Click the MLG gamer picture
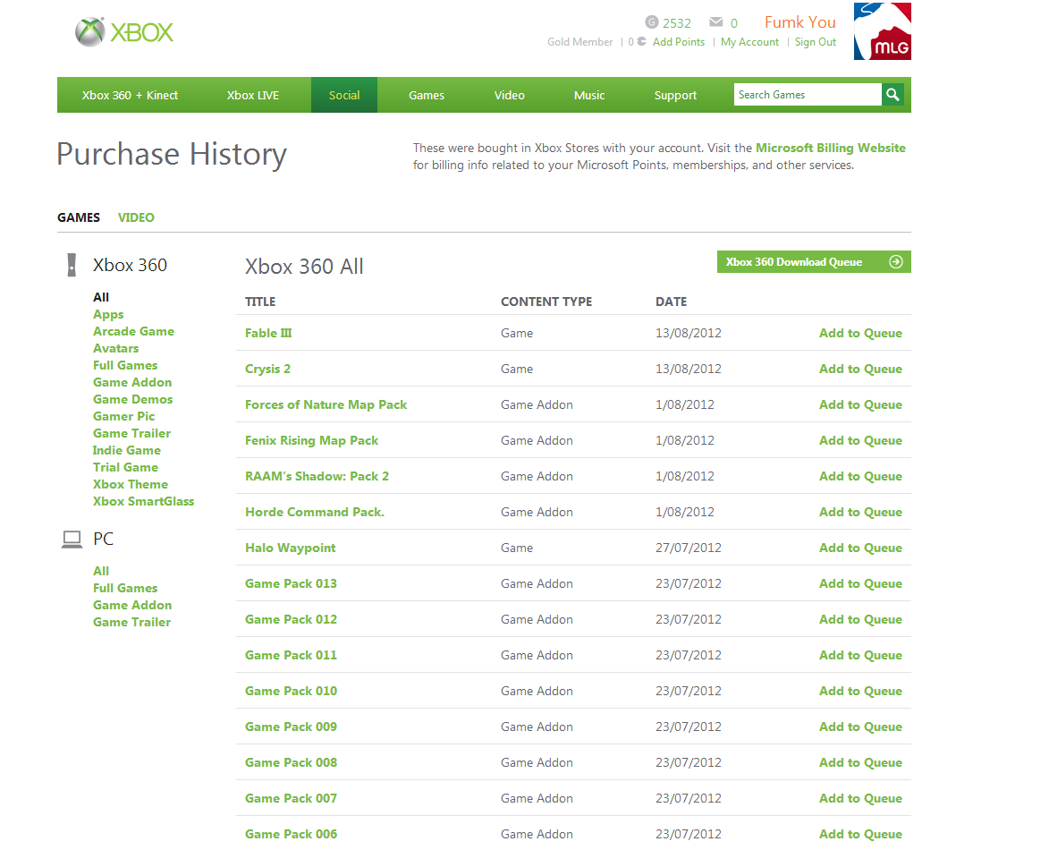The image size is (1049, 850). 883,30
